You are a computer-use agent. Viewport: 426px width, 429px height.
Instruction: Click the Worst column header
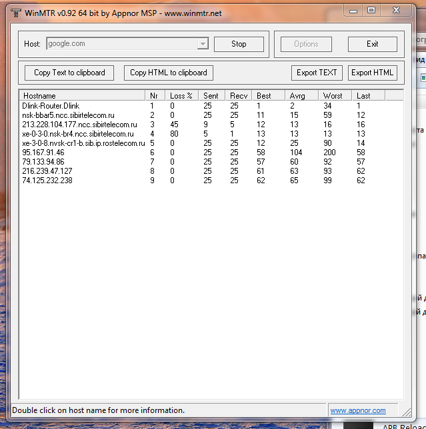333,96
